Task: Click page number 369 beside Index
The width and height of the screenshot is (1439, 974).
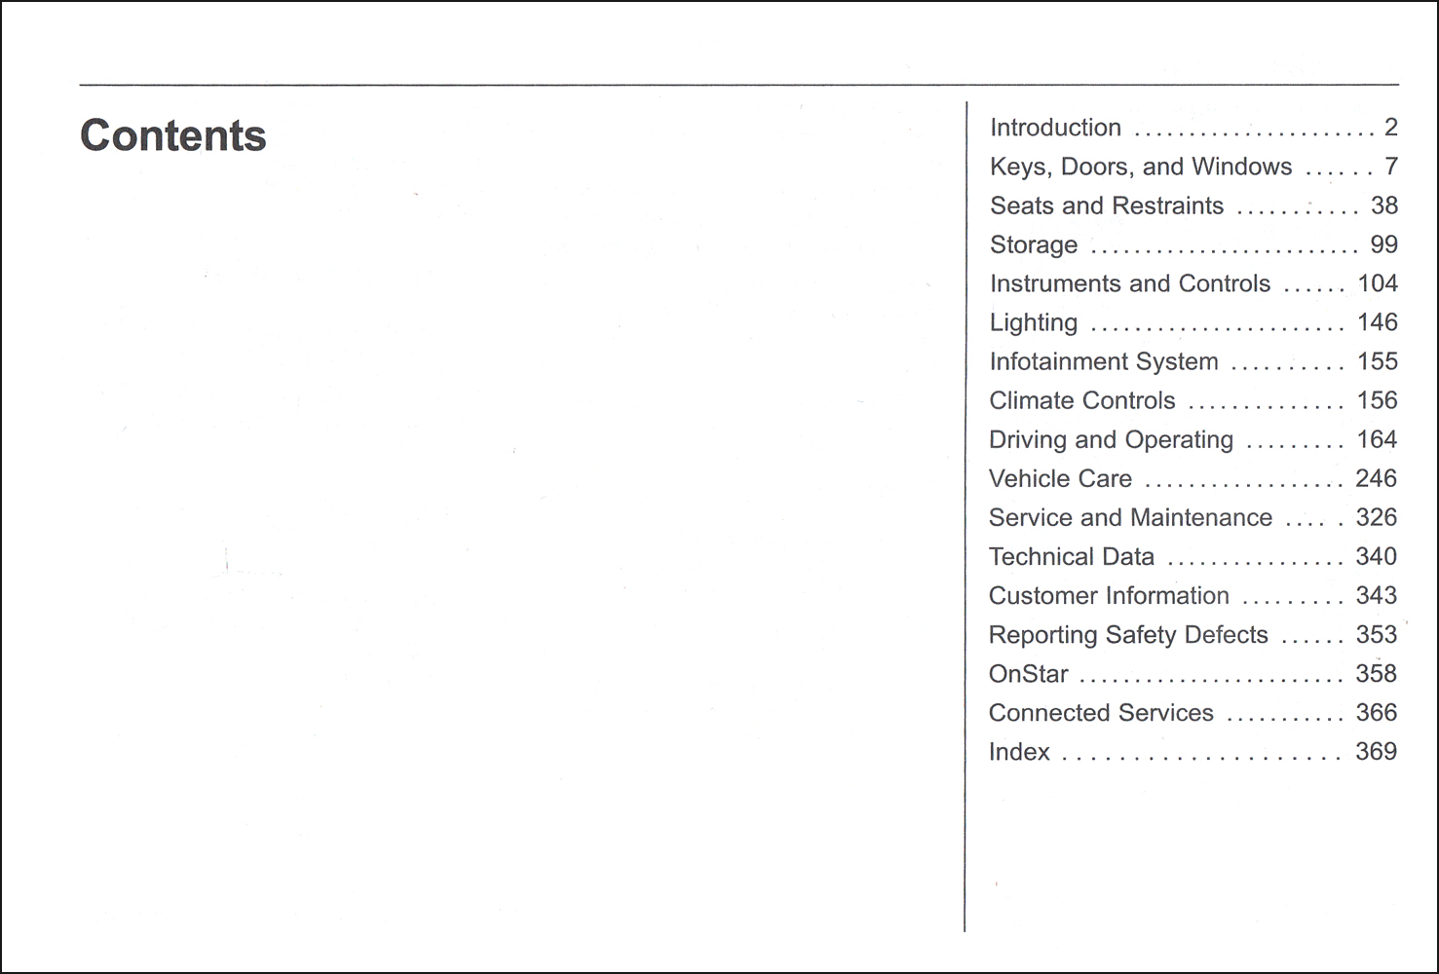Action: [x=1376, y=751]
